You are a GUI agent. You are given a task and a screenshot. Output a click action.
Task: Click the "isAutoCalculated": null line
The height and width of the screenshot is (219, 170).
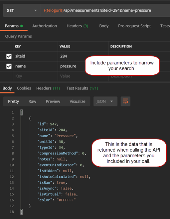point(64,177)
